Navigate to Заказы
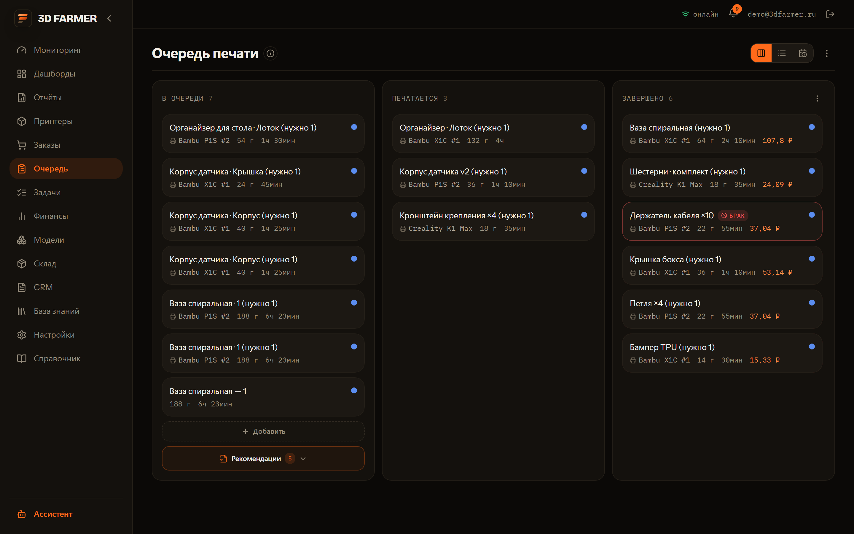The height and width of the screenshot is (534, 854). [x=66, y=145]
